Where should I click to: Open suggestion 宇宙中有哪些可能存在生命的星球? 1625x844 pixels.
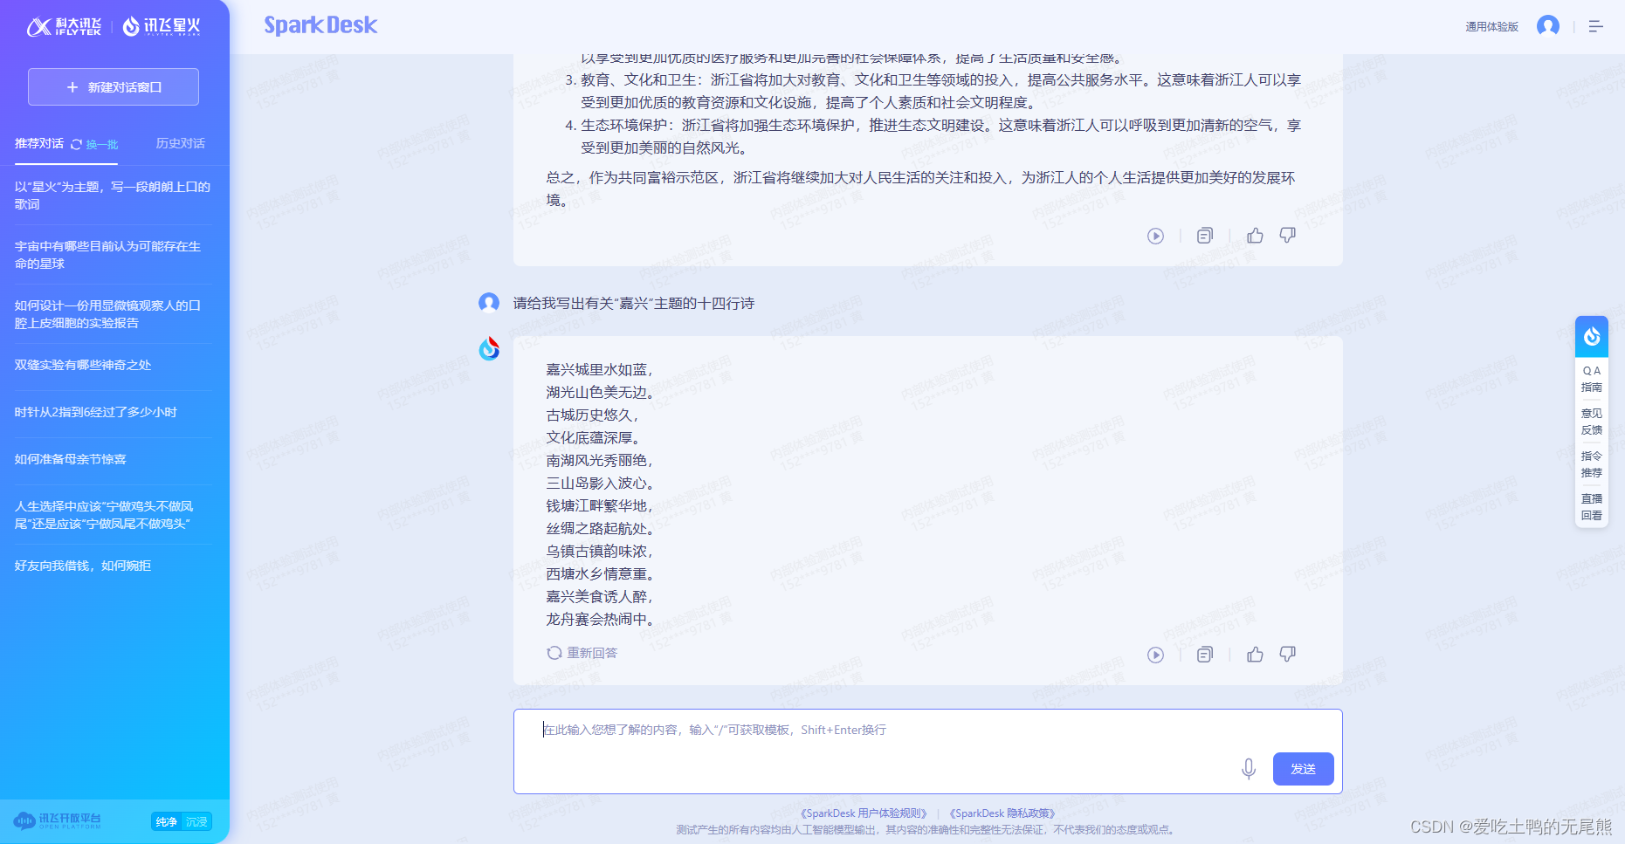click(x=113, y=255)
